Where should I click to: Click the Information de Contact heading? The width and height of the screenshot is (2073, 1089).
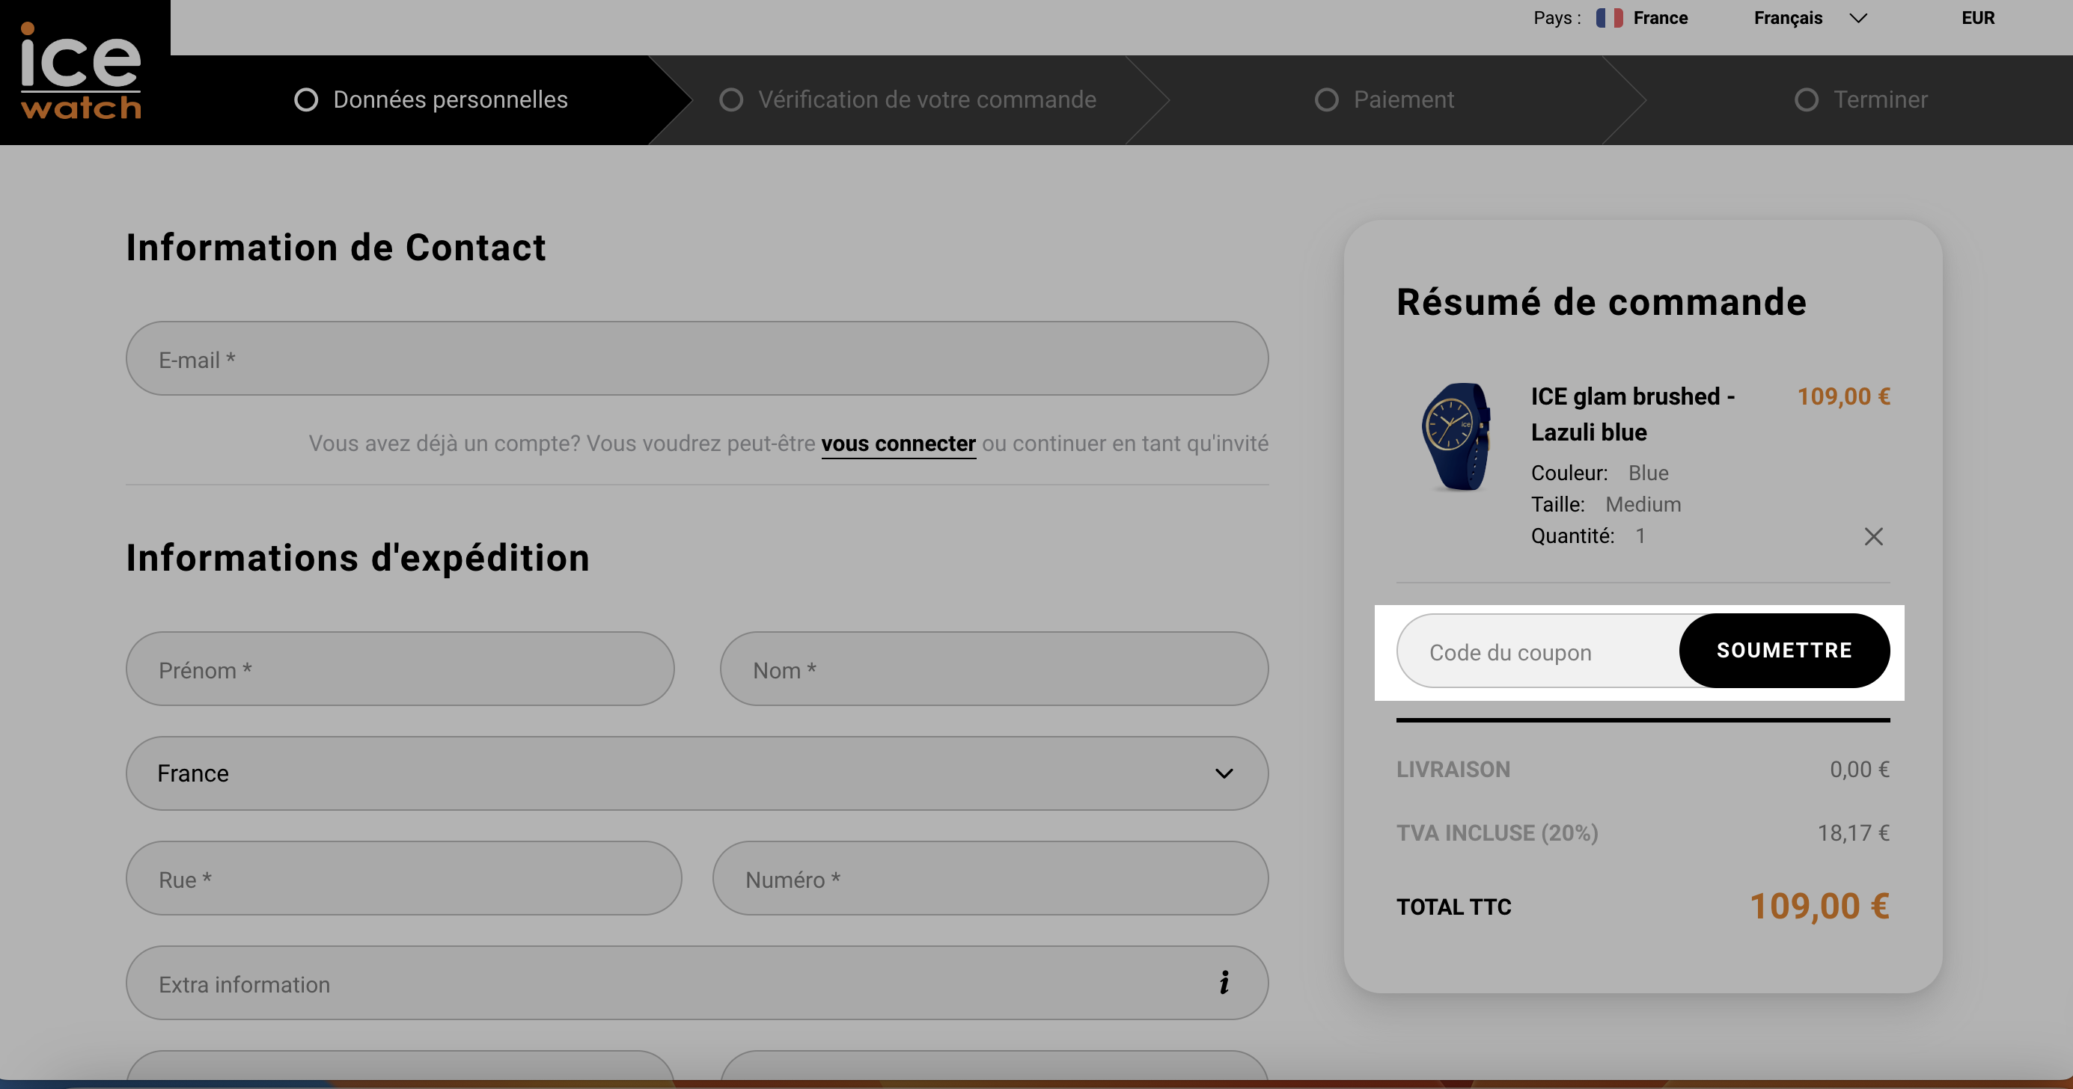click(335, 247)
